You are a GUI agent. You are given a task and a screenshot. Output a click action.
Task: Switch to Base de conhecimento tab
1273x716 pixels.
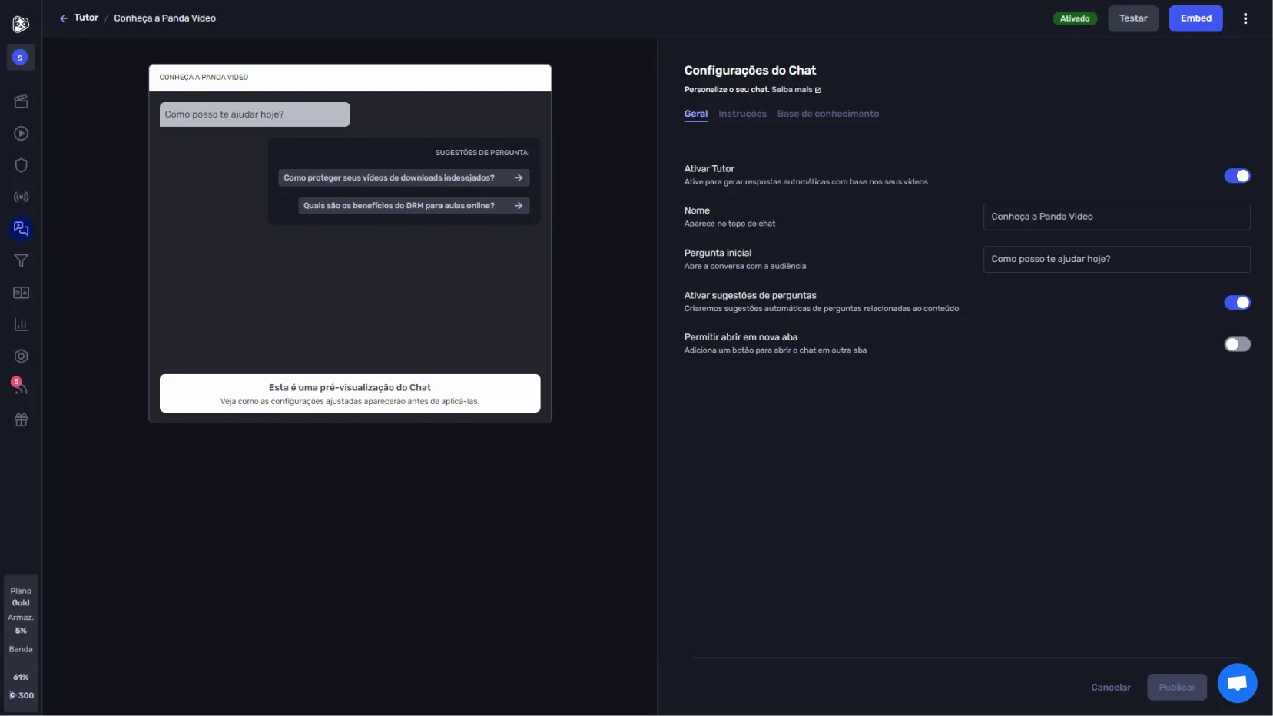click(827, 114)
